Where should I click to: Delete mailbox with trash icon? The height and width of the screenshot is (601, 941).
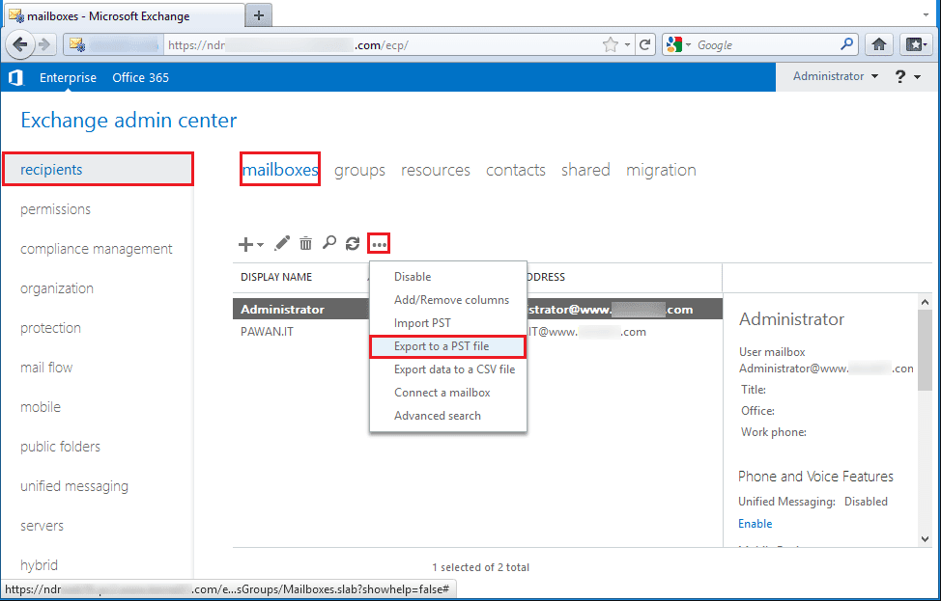click(306, 243)
